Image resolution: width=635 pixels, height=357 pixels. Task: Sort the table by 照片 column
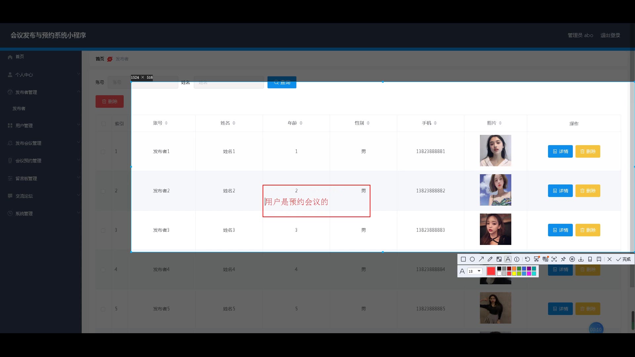coord(500,123)
